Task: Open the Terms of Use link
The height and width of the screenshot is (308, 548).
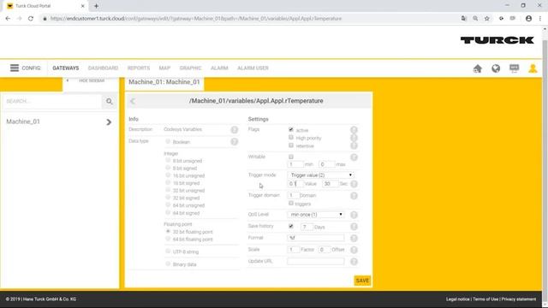Action: tap(485, 299)
